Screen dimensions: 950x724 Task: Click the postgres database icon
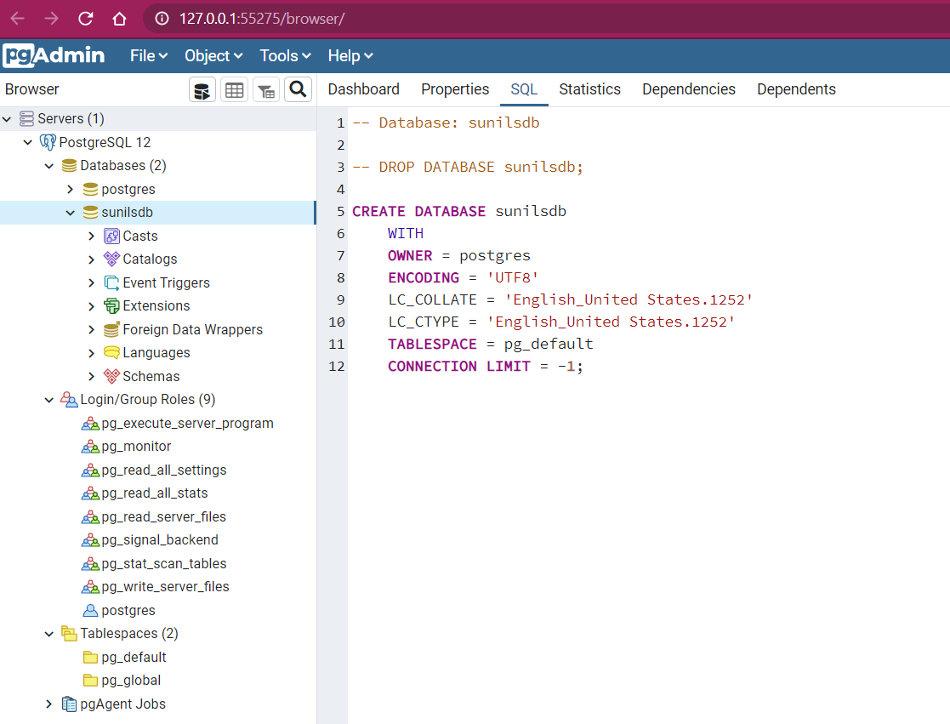click(90, 190)
